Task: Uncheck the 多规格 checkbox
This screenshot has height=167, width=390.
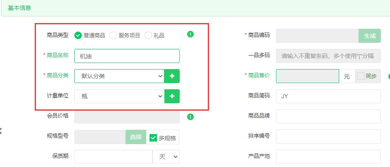Action: (153, 138)
